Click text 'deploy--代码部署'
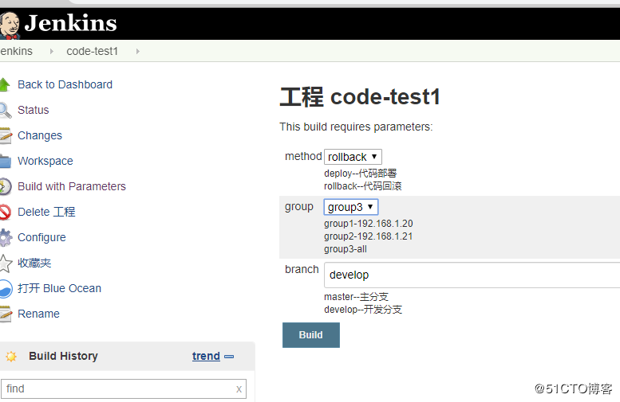 [360, 174]
